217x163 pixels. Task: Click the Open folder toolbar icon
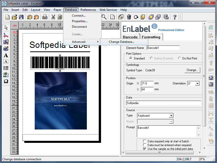click(14, 17)
